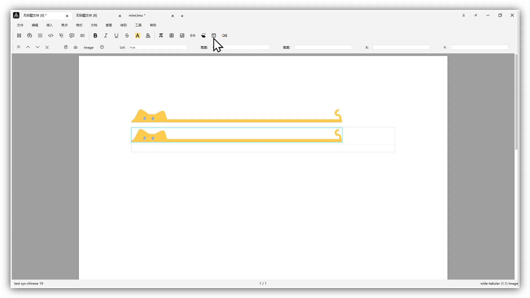Toggle bold formatting

(x=95, y=36)
